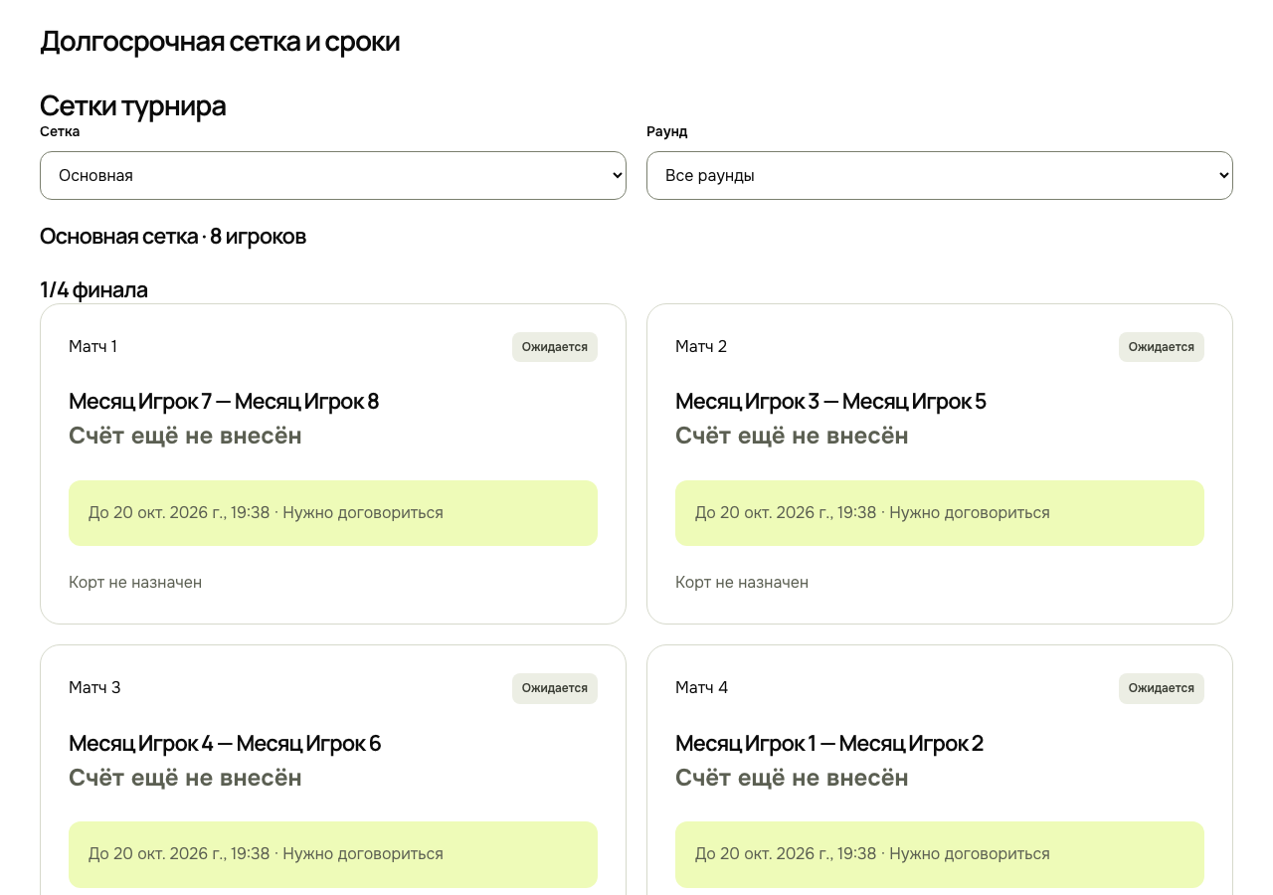
Task: Select the heading Долгосрочная сетка и сроки
Action: coord(220,42)
